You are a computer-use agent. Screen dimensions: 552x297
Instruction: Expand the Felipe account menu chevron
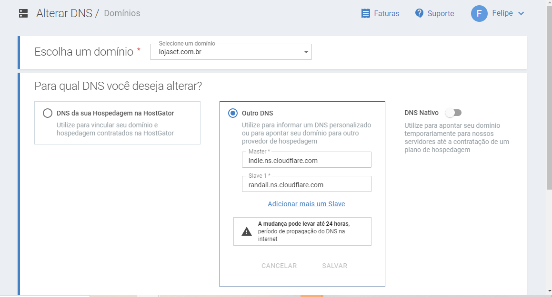coord(521,13)
